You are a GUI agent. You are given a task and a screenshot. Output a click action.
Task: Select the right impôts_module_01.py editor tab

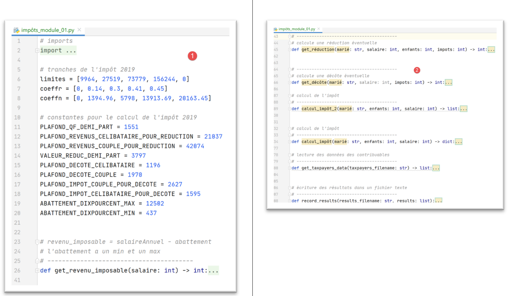(x=297, y=29)
